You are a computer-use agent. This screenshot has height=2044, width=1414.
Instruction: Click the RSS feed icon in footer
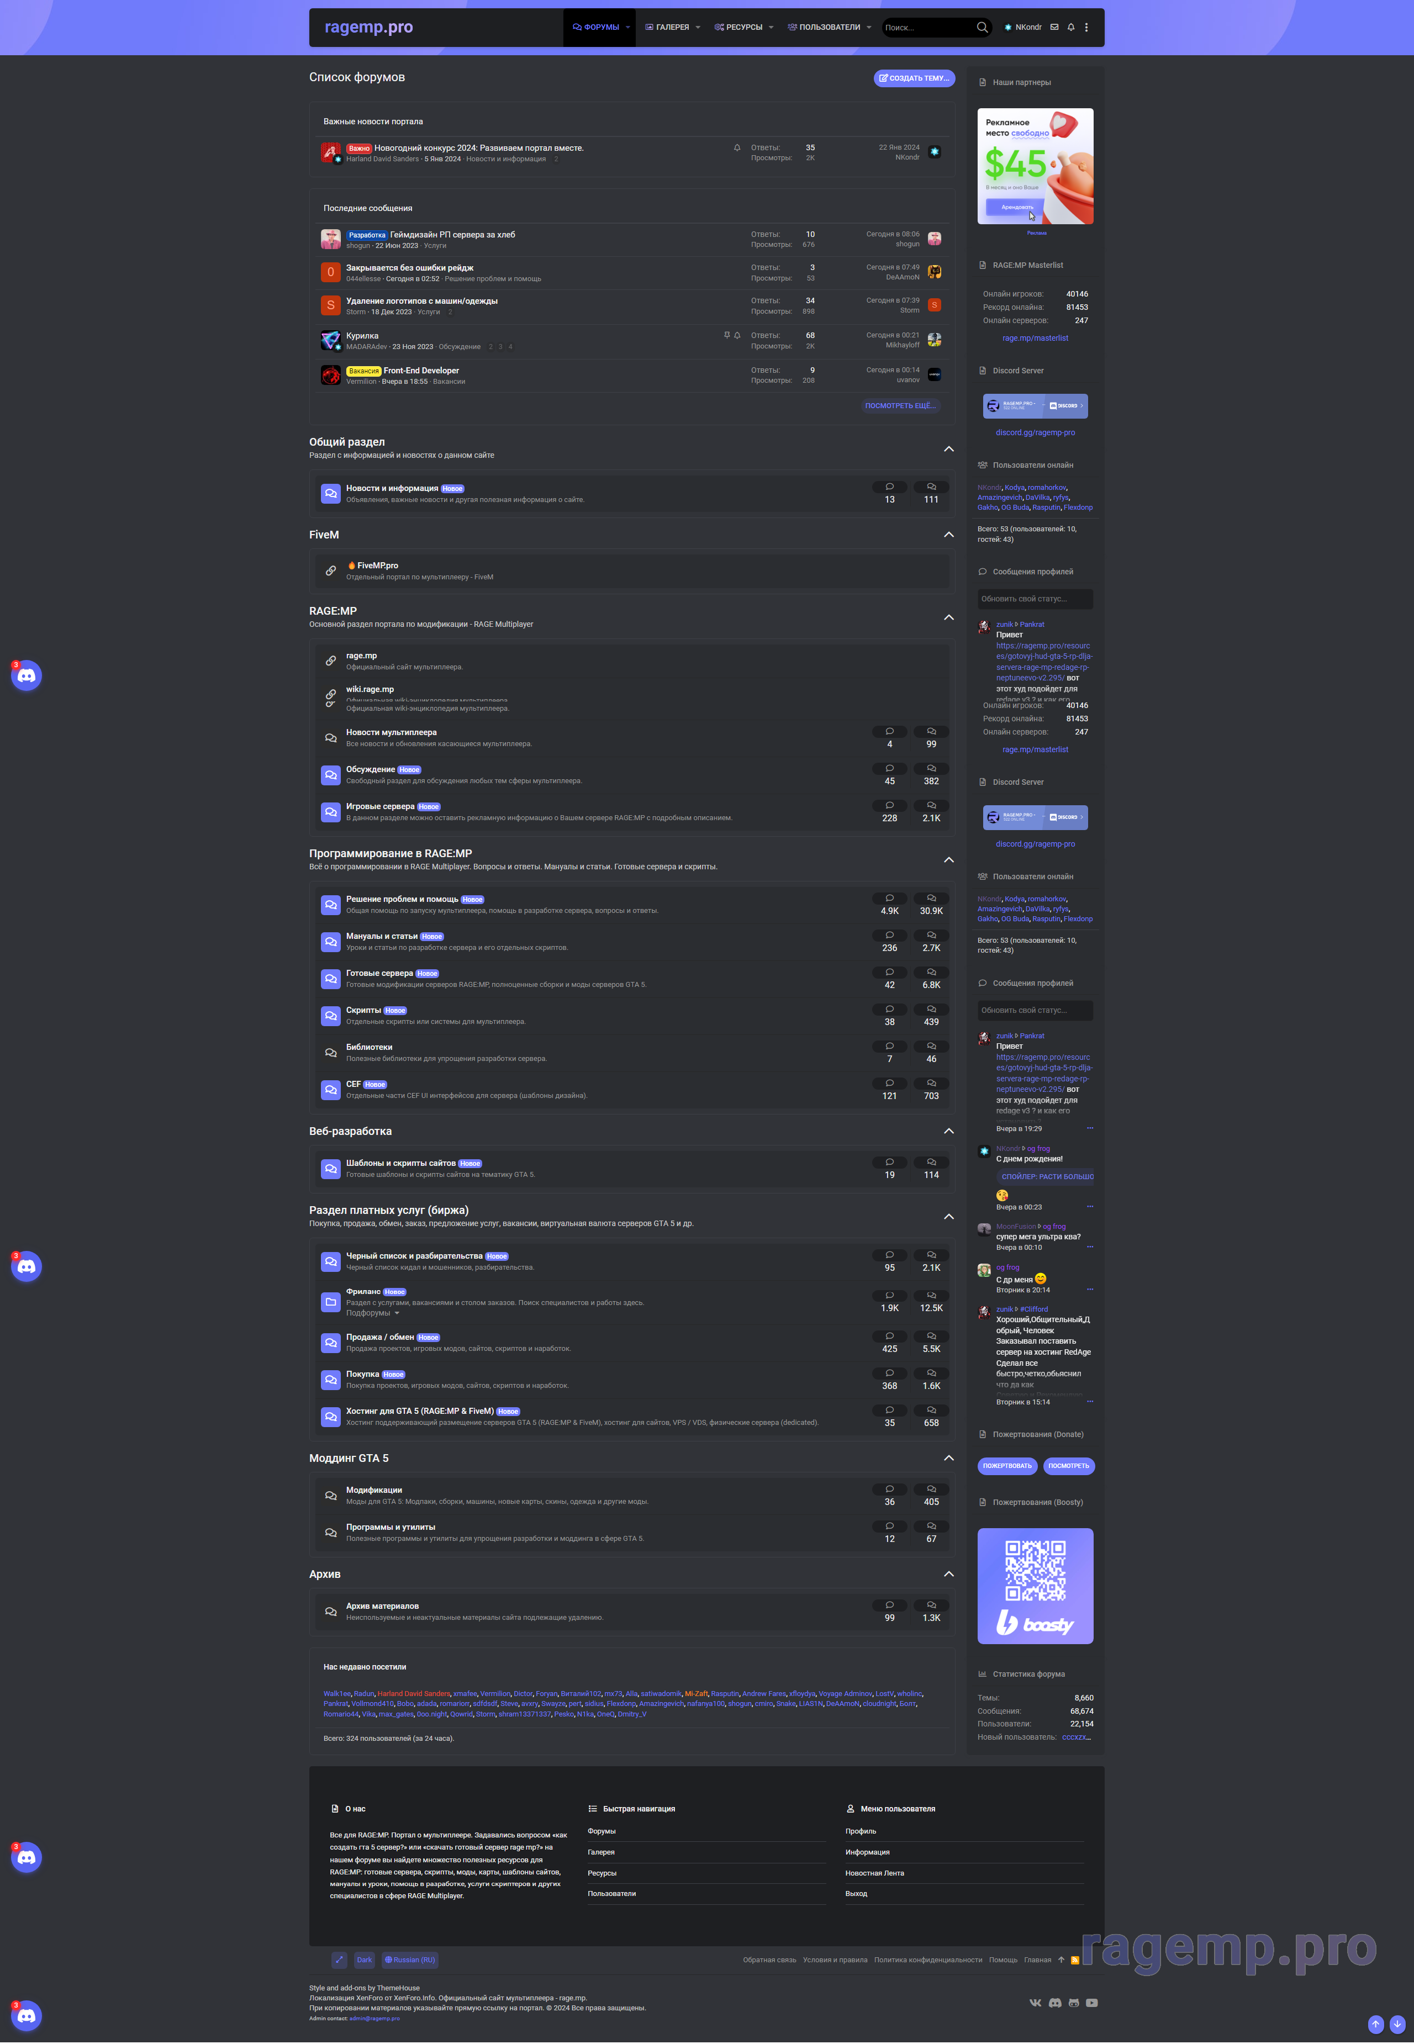point(1075,1960)
